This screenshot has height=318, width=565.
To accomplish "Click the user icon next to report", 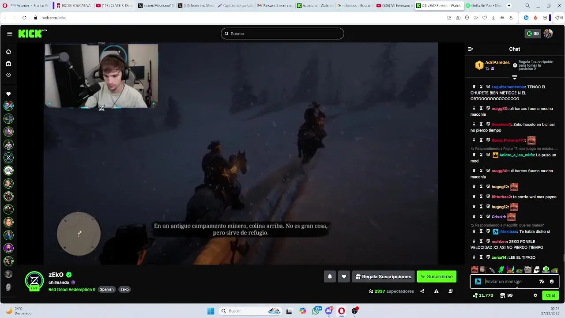I will [x=450, y=291].
